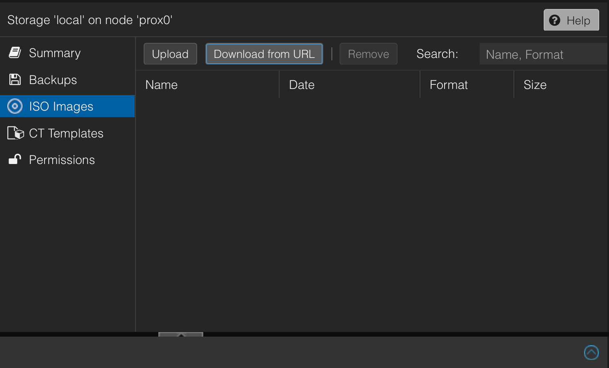Screen dimensions: 609x368
Task: Open the Summary section label
Action: (55, 53)
